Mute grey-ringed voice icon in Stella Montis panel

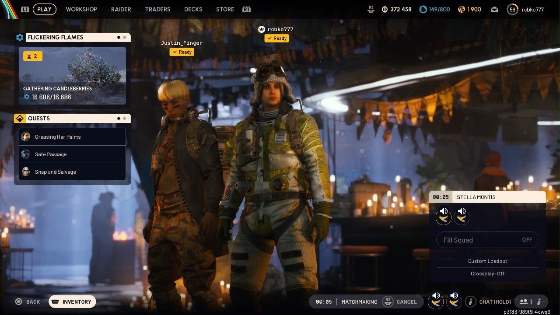point(462,216)
